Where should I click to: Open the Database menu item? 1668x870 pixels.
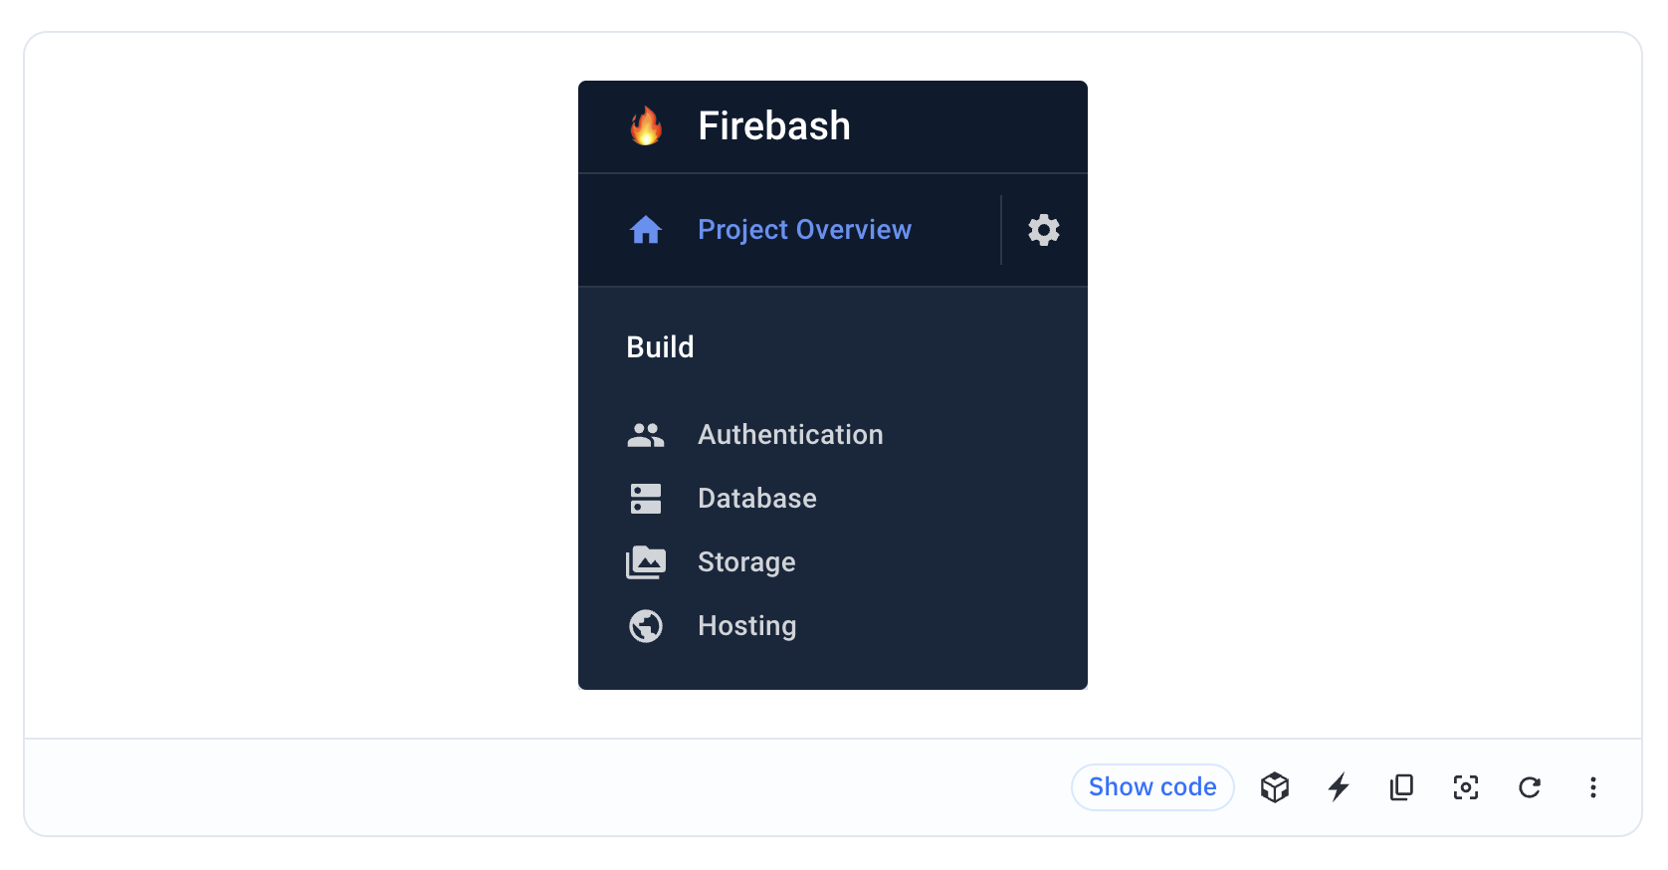click(x=833, y=499)
